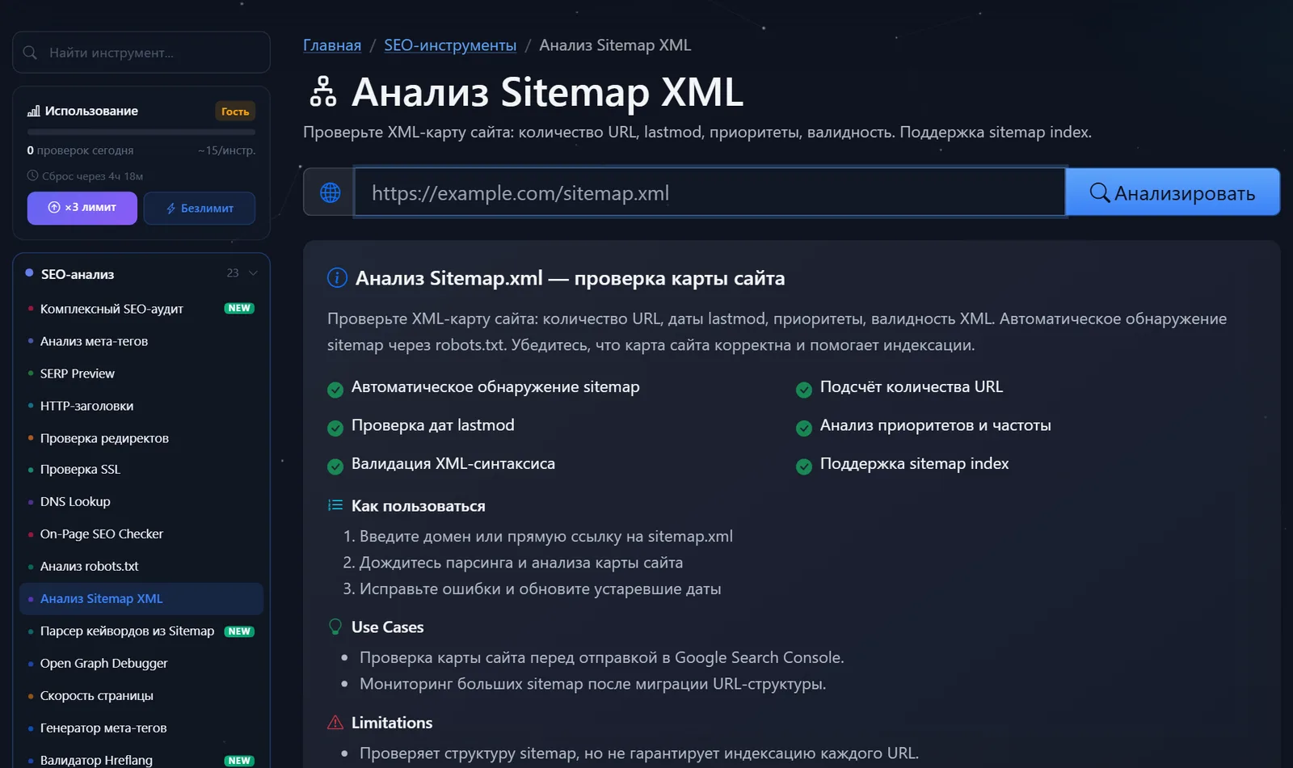Click the green check by Валидация XML-синтаксиса
Screen dimensions: 1293x768
tap(335, 466)
